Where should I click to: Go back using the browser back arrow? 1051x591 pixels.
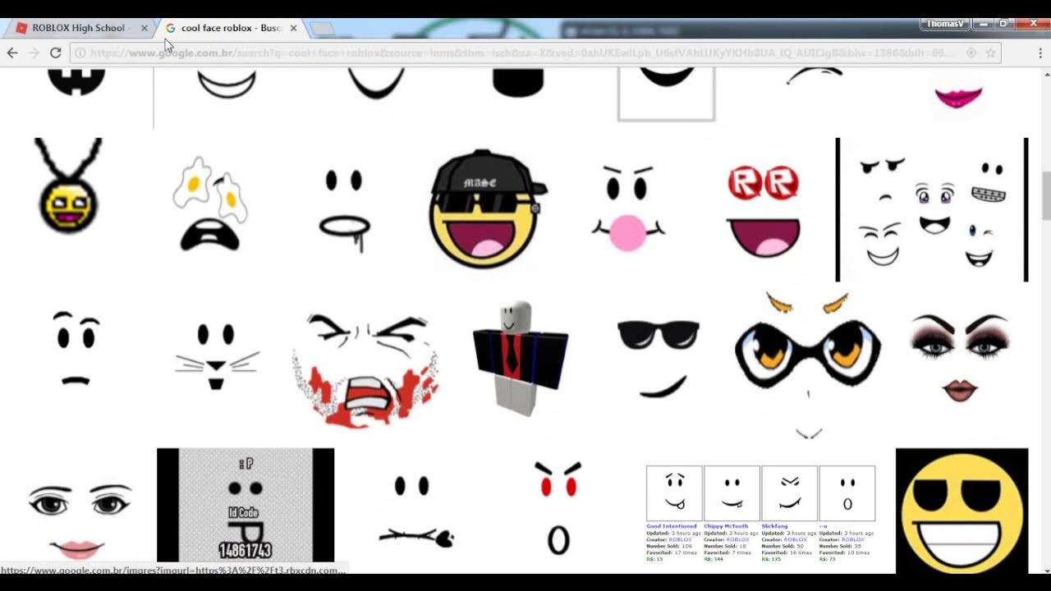click(12, 53)
